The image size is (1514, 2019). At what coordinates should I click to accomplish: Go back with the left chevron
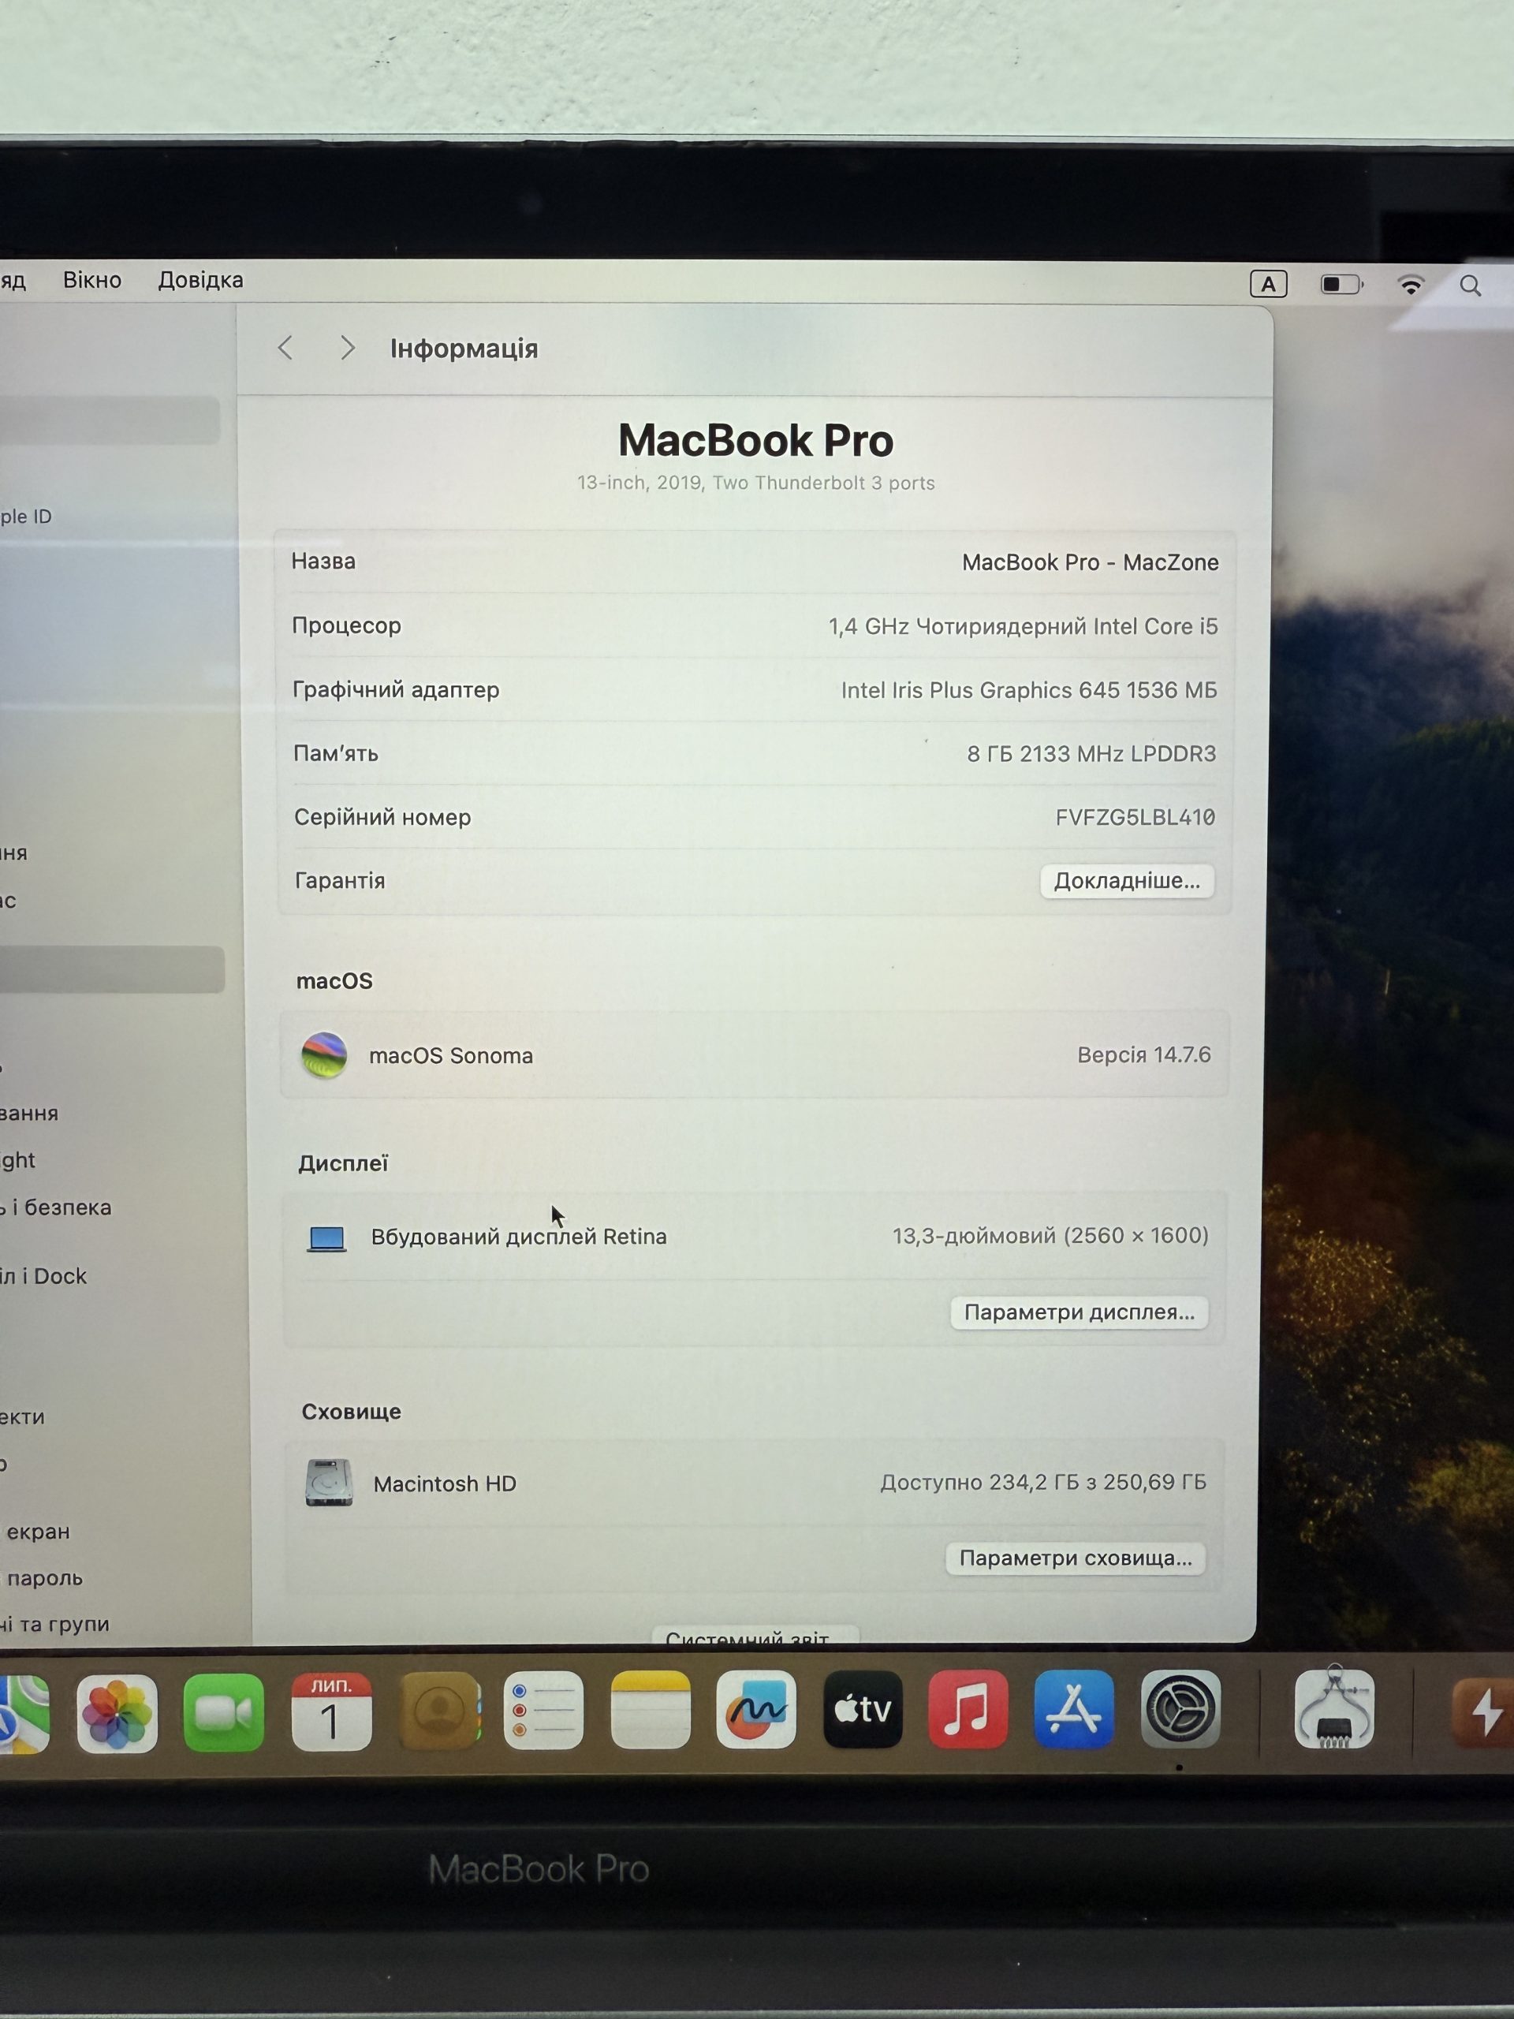285,348
